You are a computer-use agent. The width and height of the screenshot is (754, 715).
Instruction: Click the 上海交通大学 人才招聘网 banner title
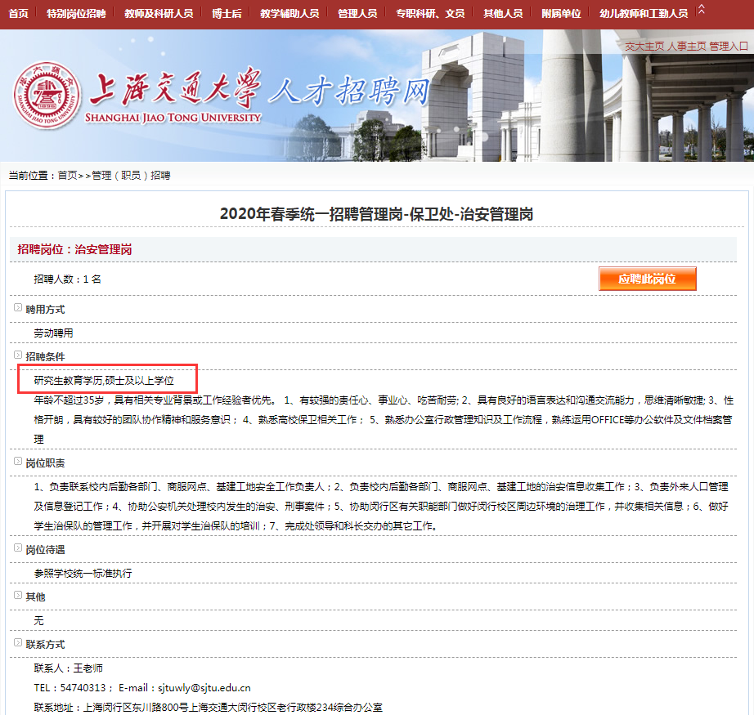260,91
